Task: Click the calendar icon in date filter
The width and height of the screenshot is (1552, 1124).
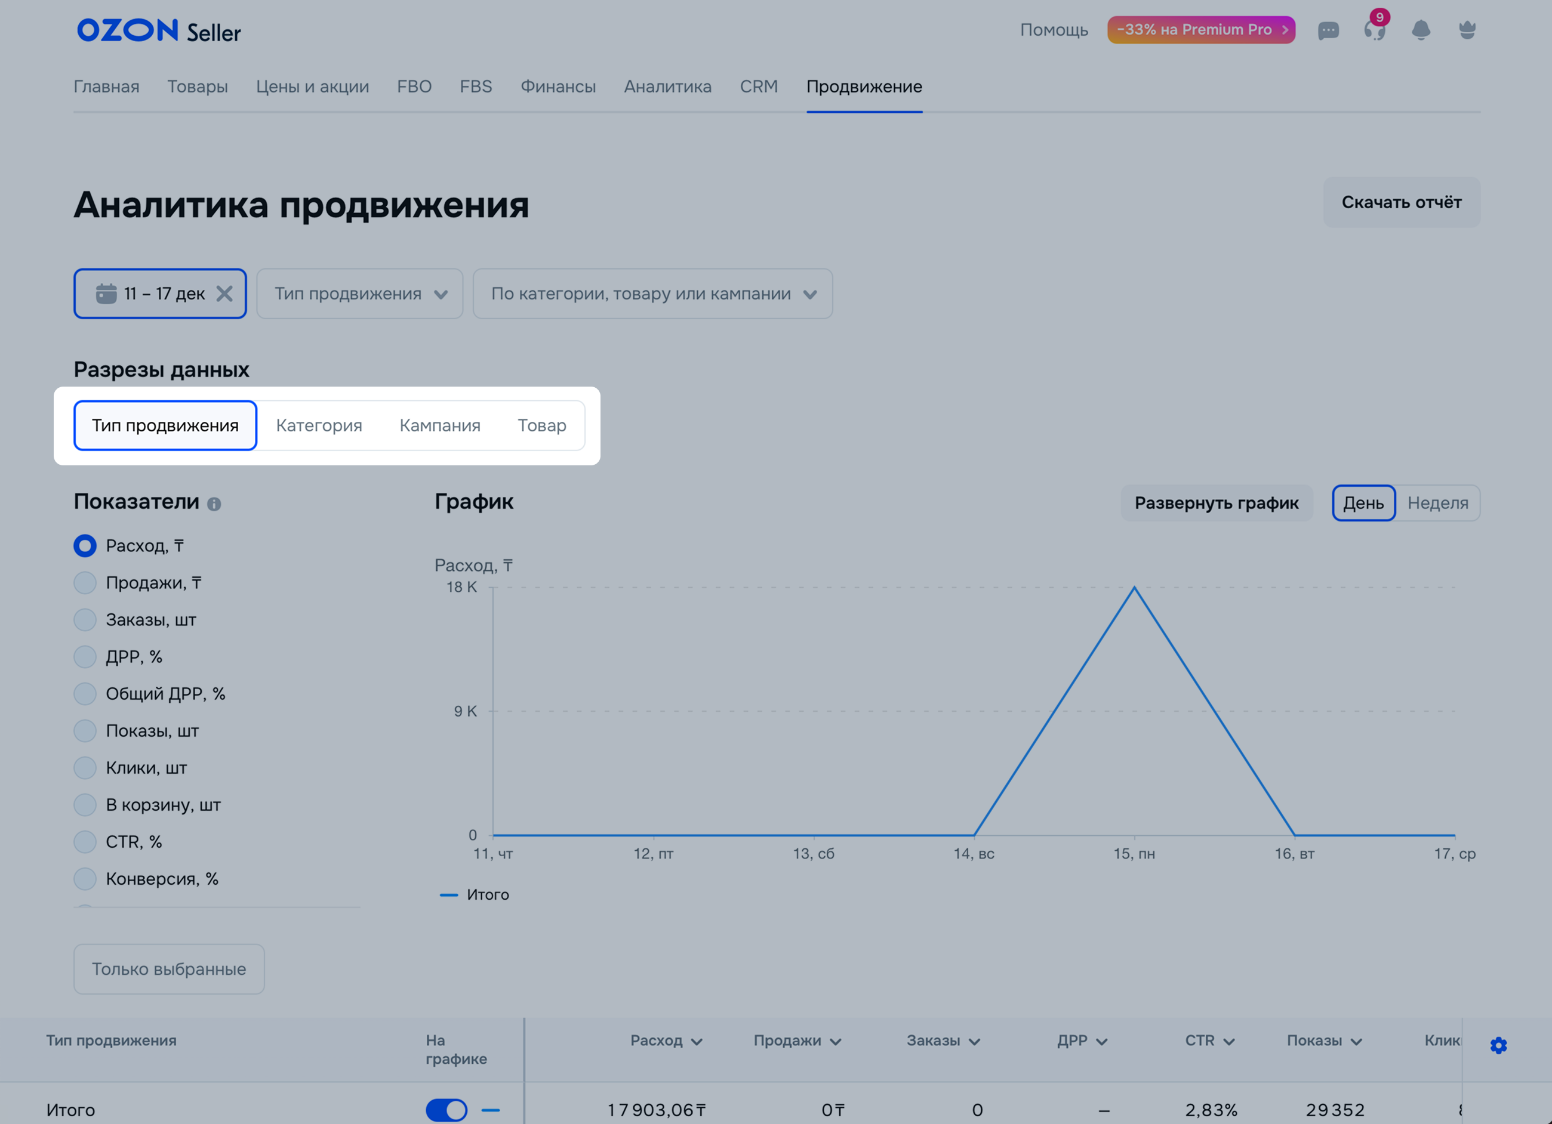Action: pyautogui.click(x=106, y=294)
